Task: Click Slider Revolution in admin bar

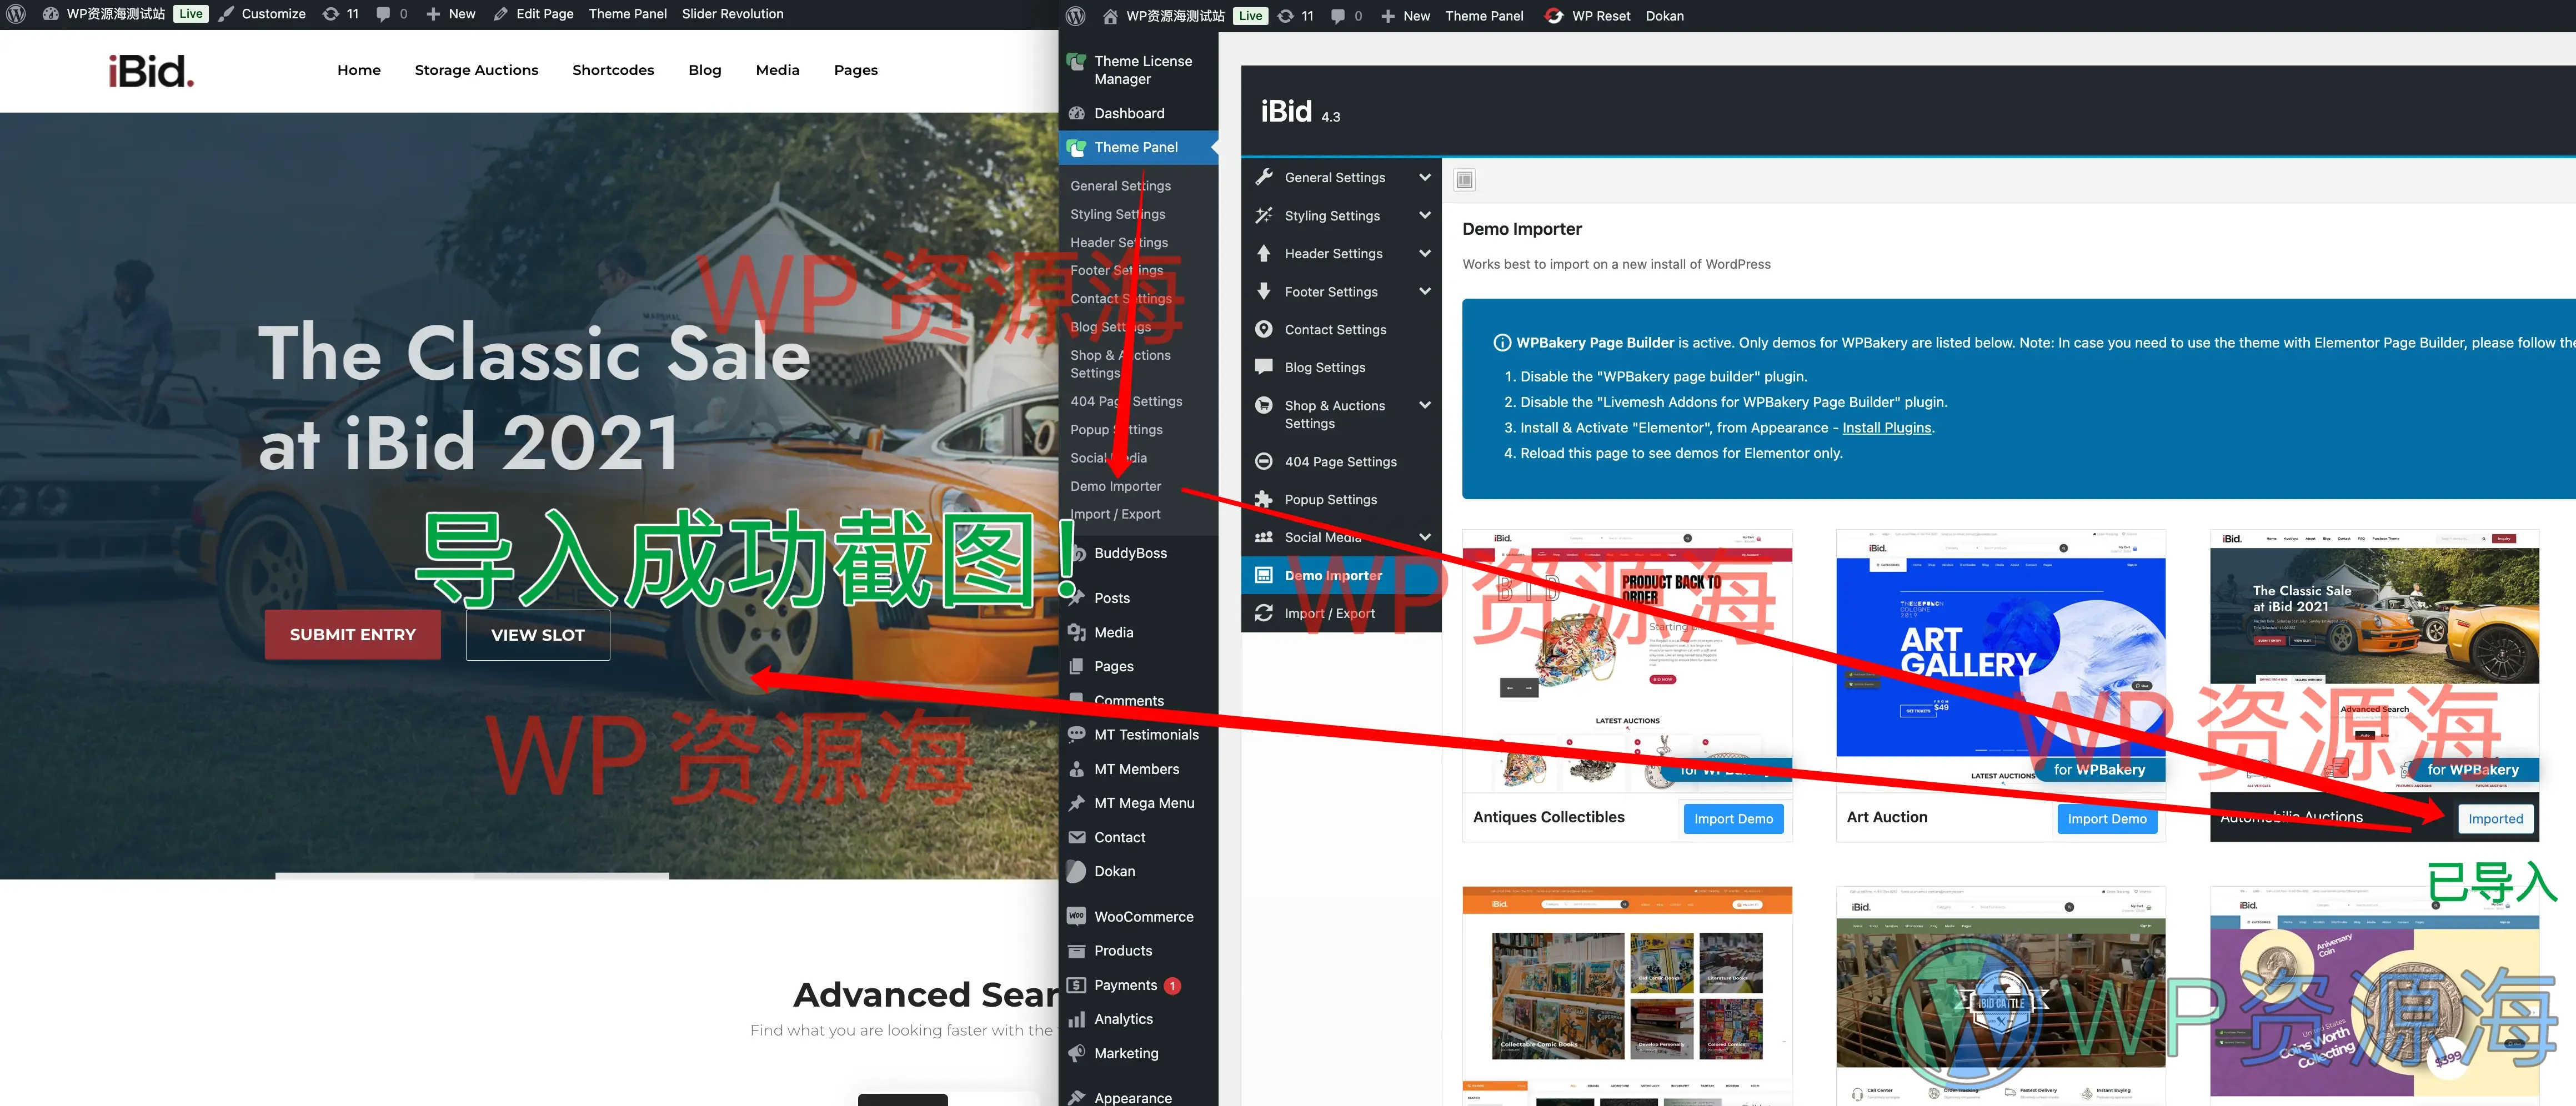Action: 732,14
